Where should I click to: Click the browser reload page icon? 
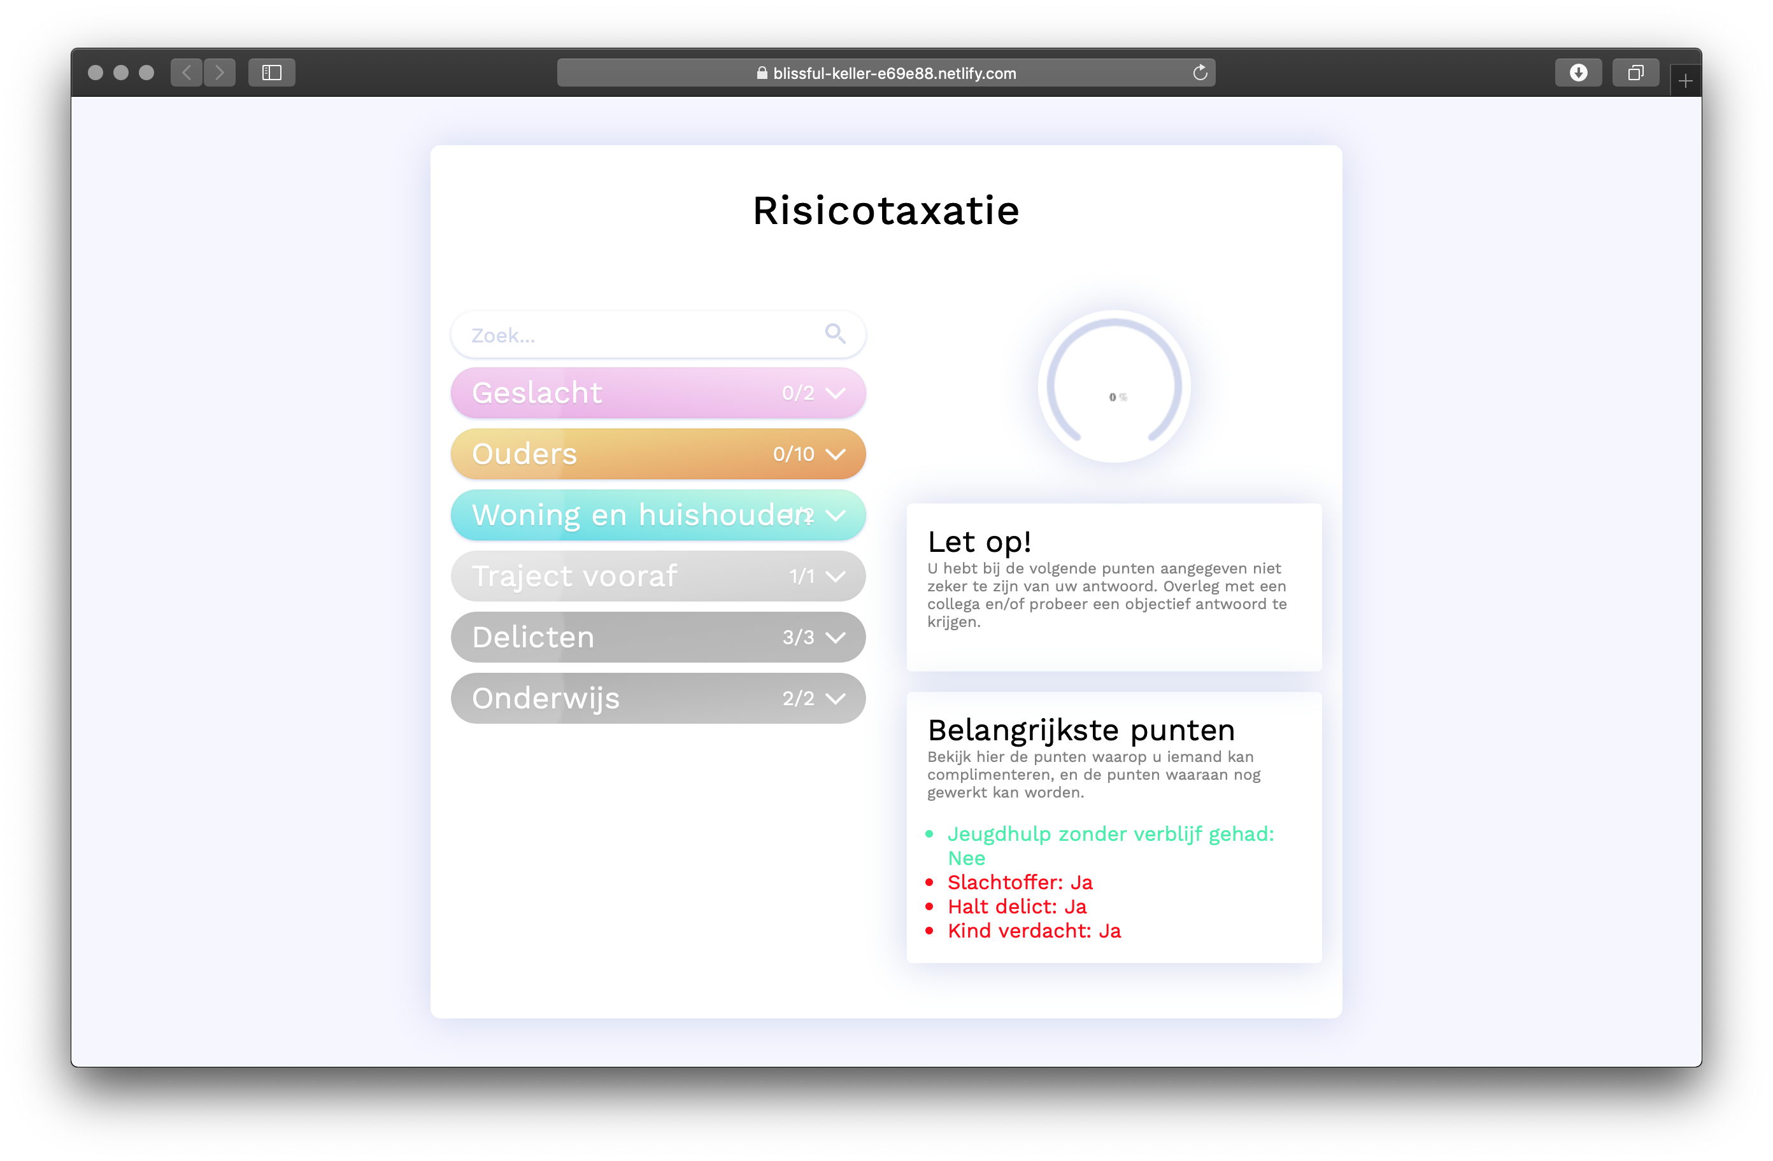click(1199, 72)
